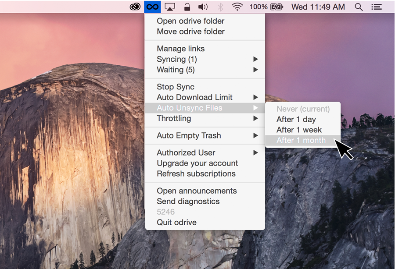The image size is (395, 269).
Task: Open the AirPlay display menu icon
Action: pos(170,7)
